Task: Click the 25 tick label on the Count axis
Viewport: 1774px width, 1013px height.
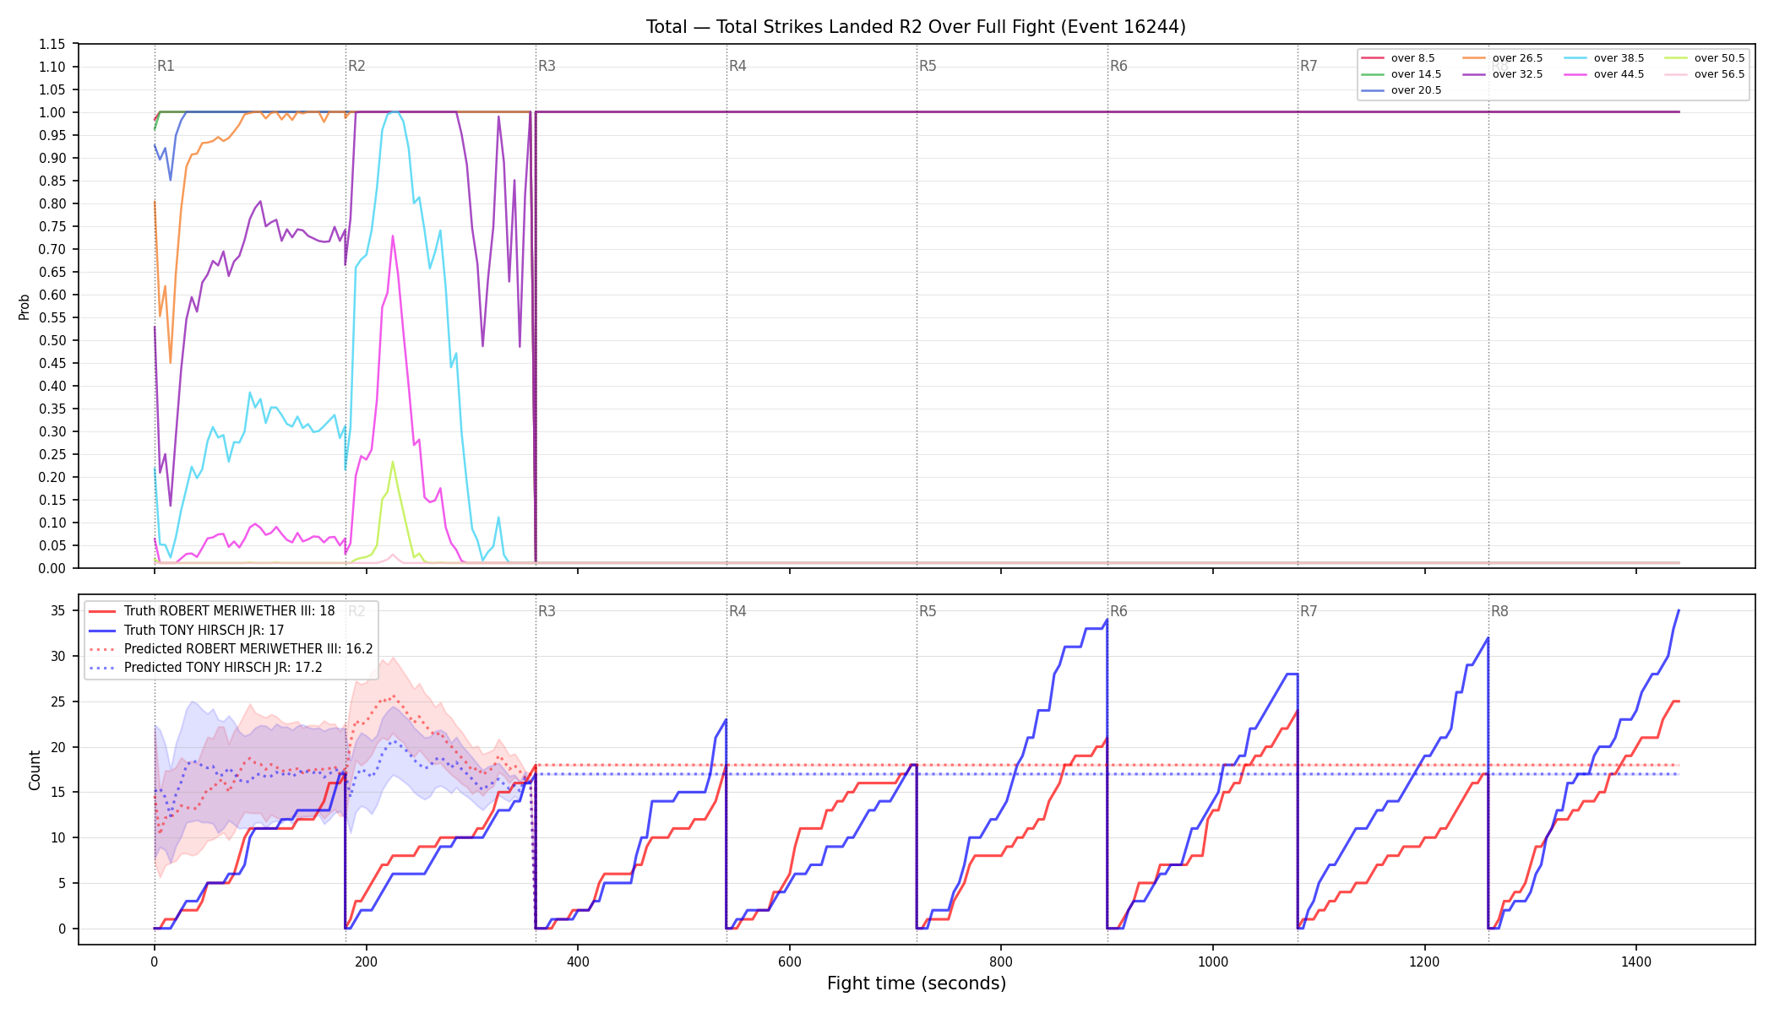Action: [60, 702]
